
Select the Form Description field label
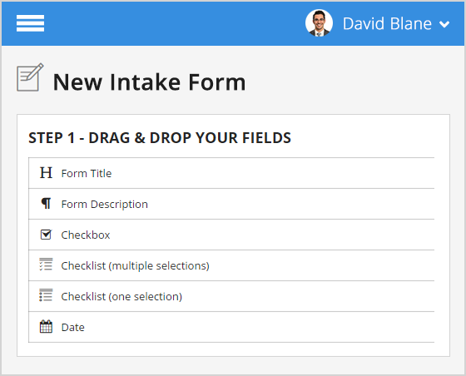[105, 205]
